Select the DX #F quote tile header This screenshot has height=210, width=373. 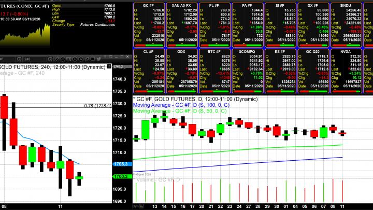tap(313, 5)
